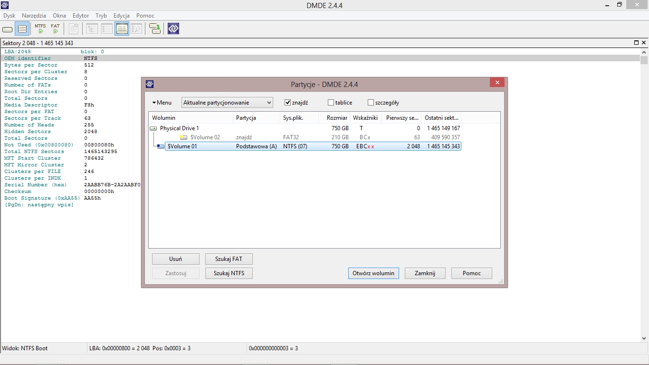Click the Otwórz wolumin button
The width and height of the screenshot is (649, 365).
(x=373, y=273)
